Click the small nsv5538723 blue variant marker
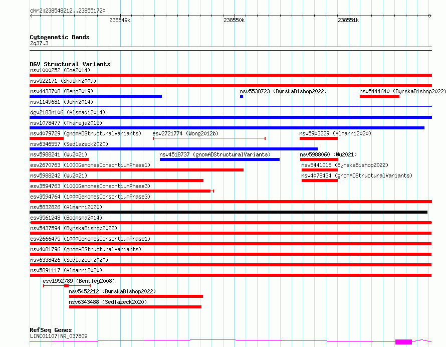The height and width of the screenshot is (347, 446). [x=242, y=96]
